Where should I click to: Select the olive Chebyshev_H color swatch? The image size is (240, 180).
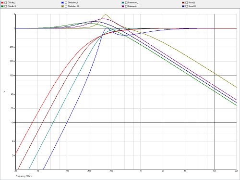[x=62, y=6]
